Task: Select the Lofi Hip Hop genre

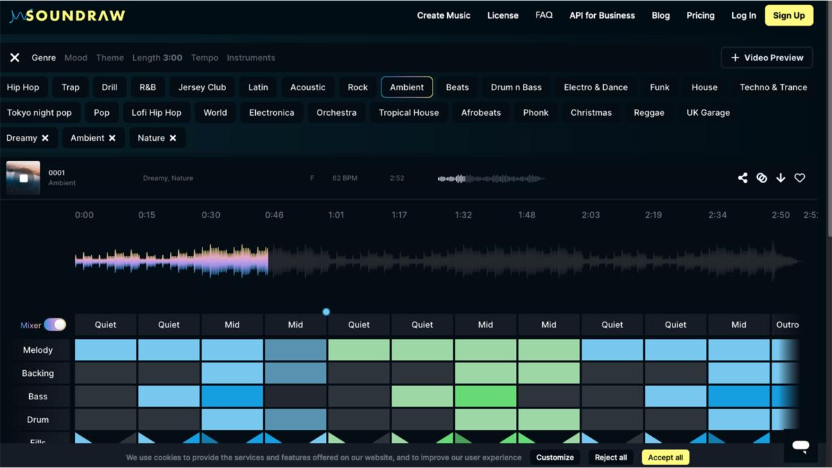Action: (157, 112)
